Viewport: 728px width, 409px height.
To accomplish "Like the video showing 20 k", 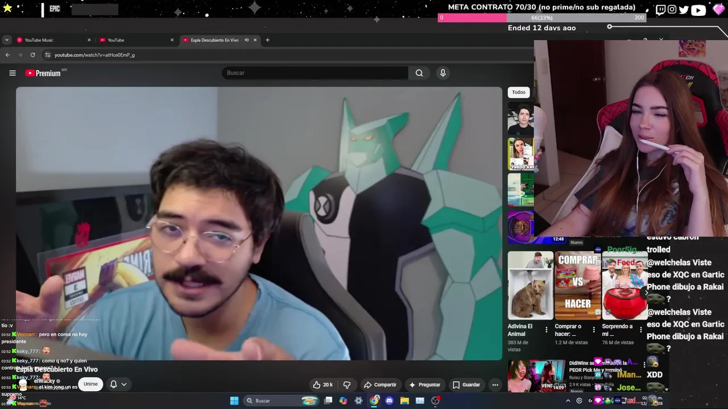I will (x=322, y=385).
